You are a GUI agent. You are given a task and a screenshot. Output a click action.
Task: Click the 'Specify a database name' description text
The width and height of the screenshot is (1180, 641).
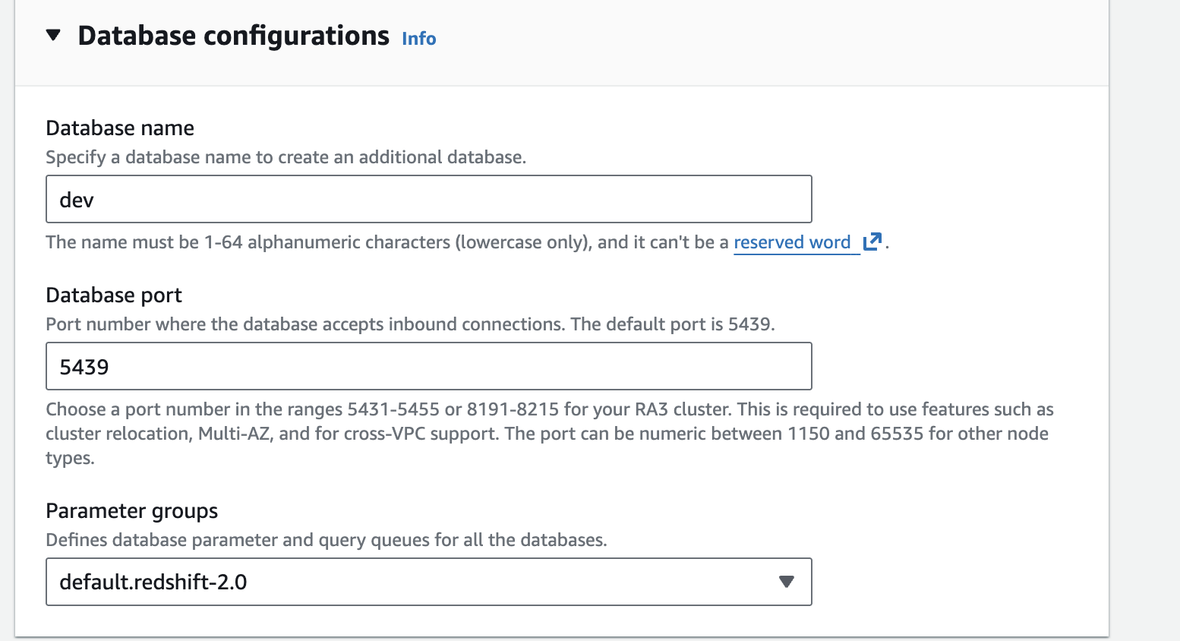point(286,157)
